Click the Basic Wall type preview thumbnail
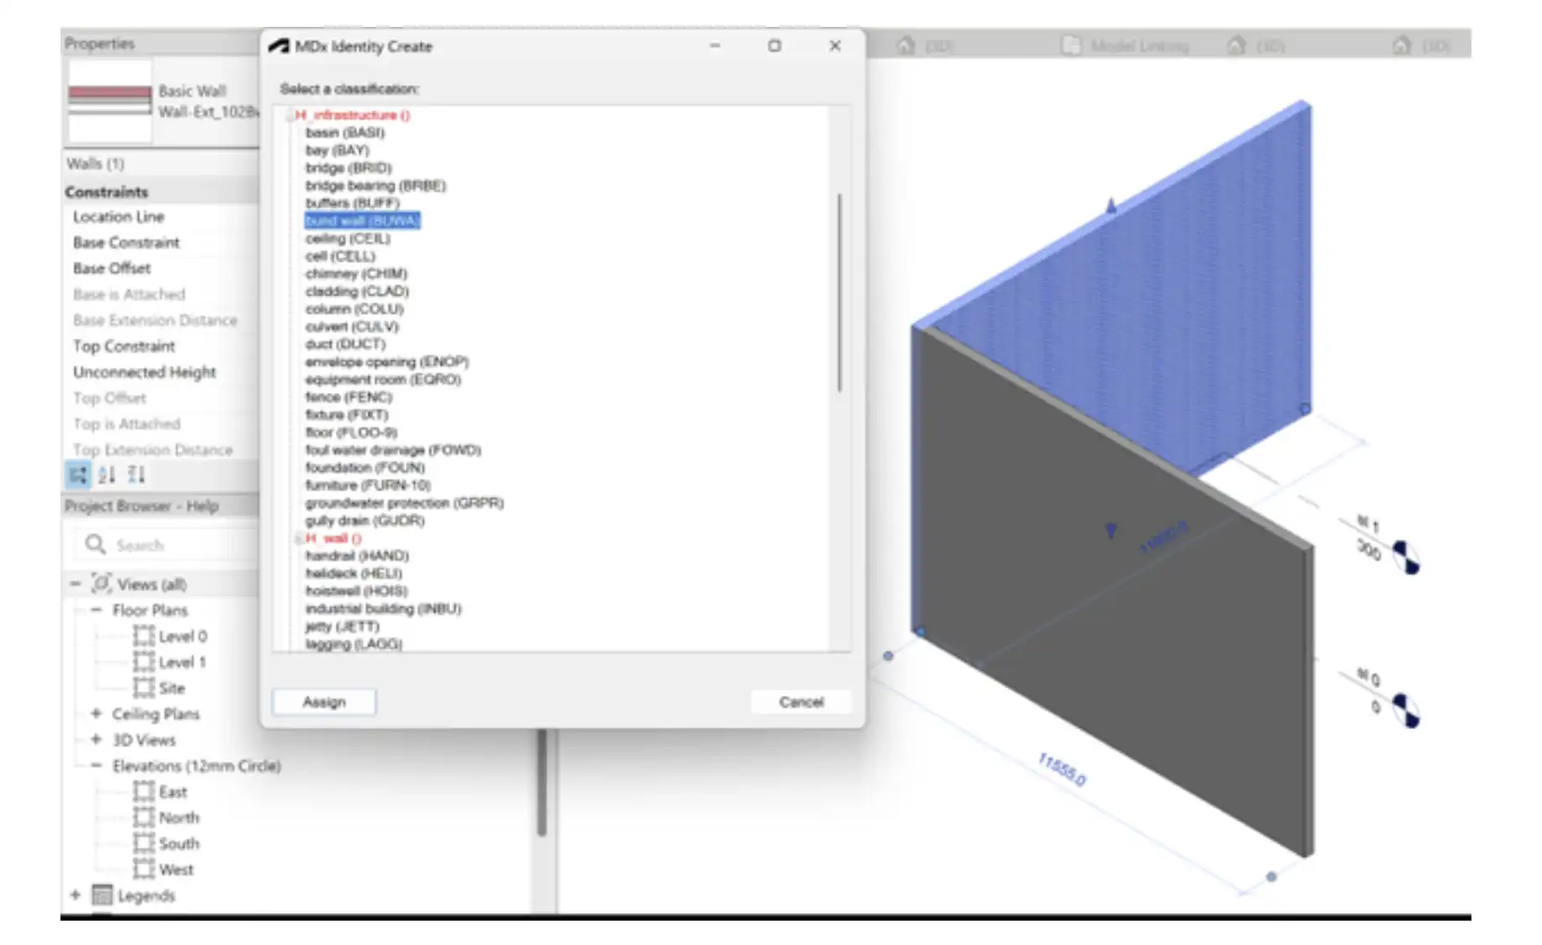 [x=110, y=101]
